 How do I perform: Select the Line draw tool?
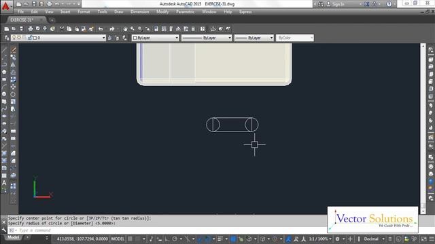tap(4, 49)
